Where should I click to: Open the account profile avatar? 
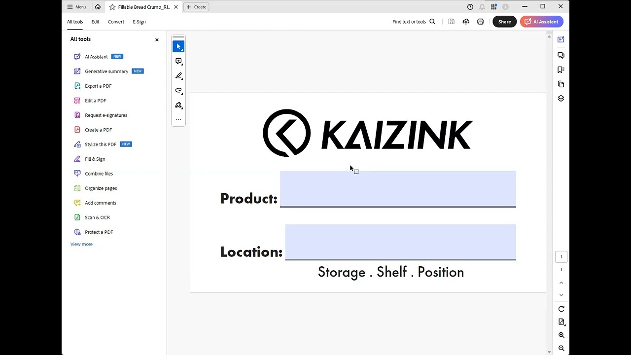pyautogui.click(x=505, y=7)
